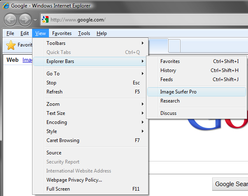Click the small new tab button
248x196 pixels.
(174, 46)
